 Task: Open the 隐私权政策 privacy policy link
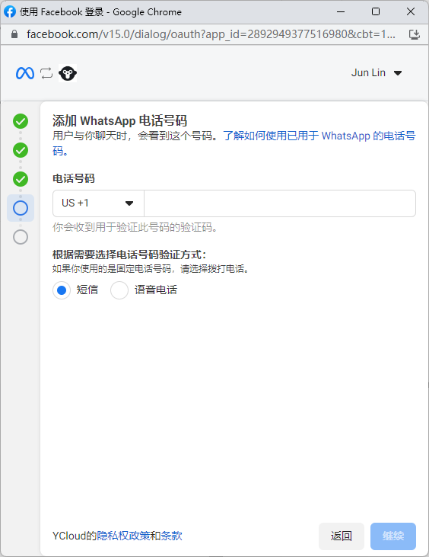(x=123, y=536)
